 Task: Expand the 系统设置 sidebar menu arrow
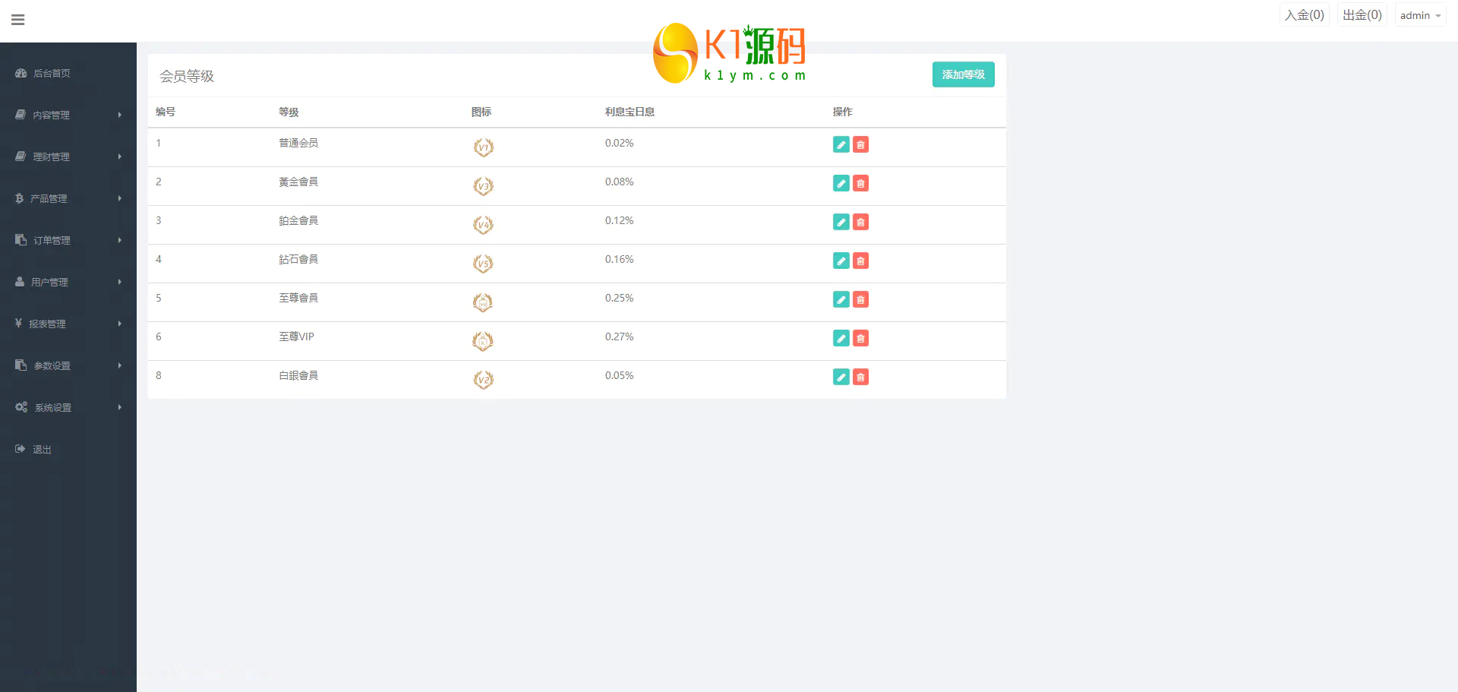(x=120, y=408)
